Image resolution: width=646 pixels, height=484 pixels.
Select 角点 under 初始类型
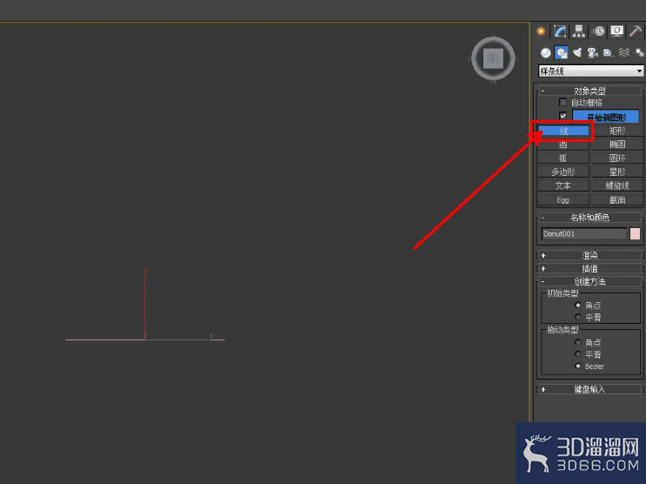point(577,306)
